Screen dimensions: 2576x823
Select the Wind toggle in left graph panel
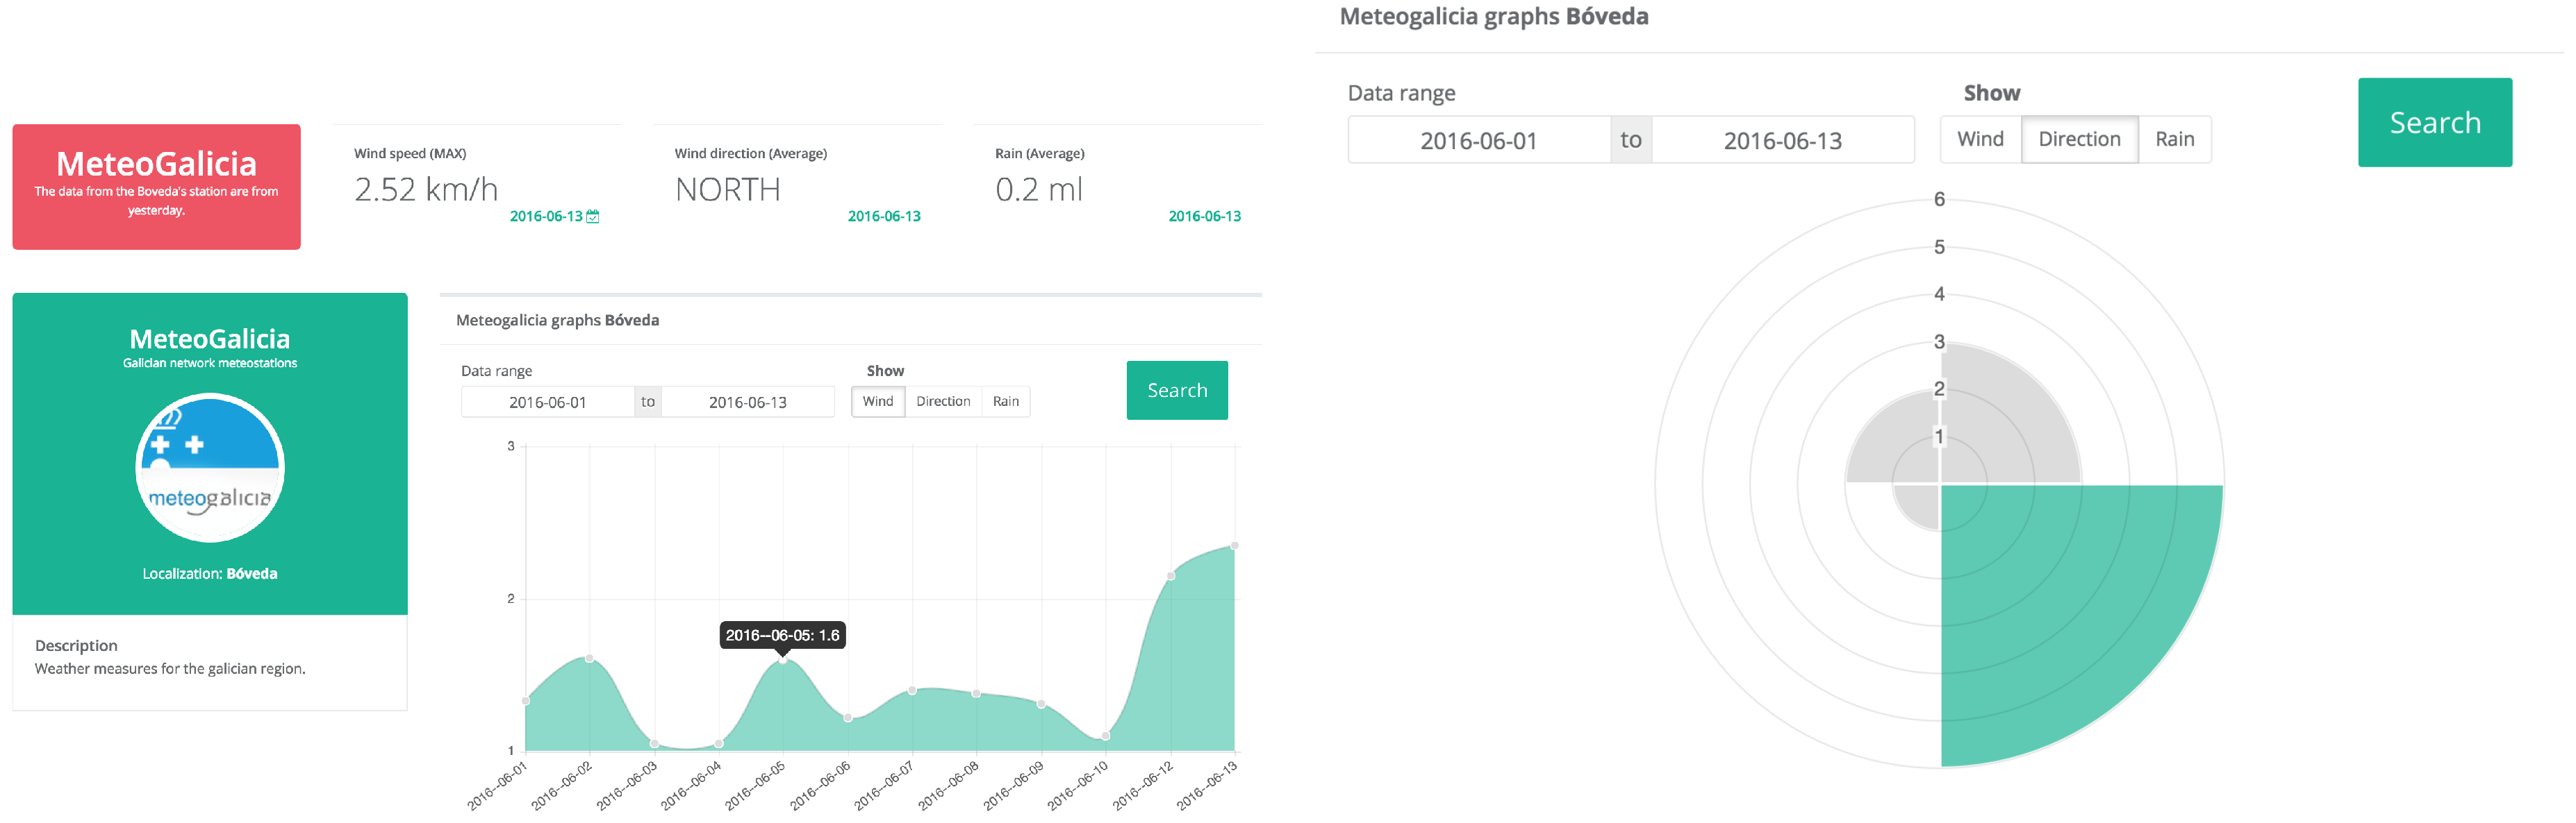[878, 402]
